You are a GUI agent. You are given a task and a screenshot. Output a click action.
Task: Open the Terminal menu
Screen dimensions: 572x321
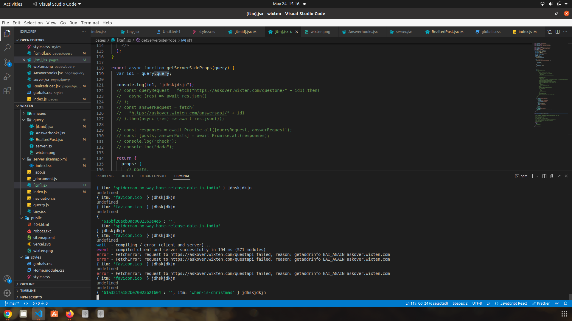click(x=90, y=23)
